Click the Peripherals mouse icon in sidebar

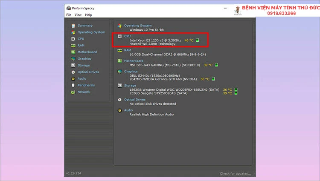[x=73, y=85]
